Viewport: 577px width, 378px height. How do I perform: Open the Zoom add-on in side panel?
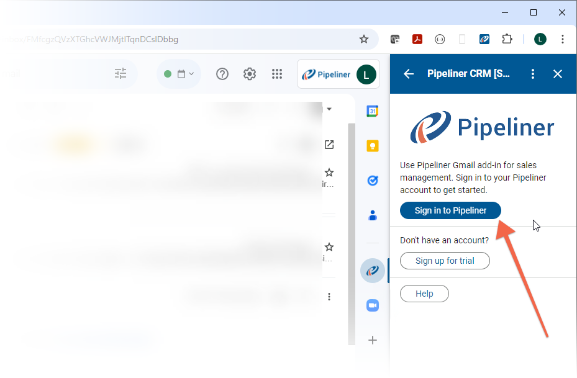click(373, 305)
